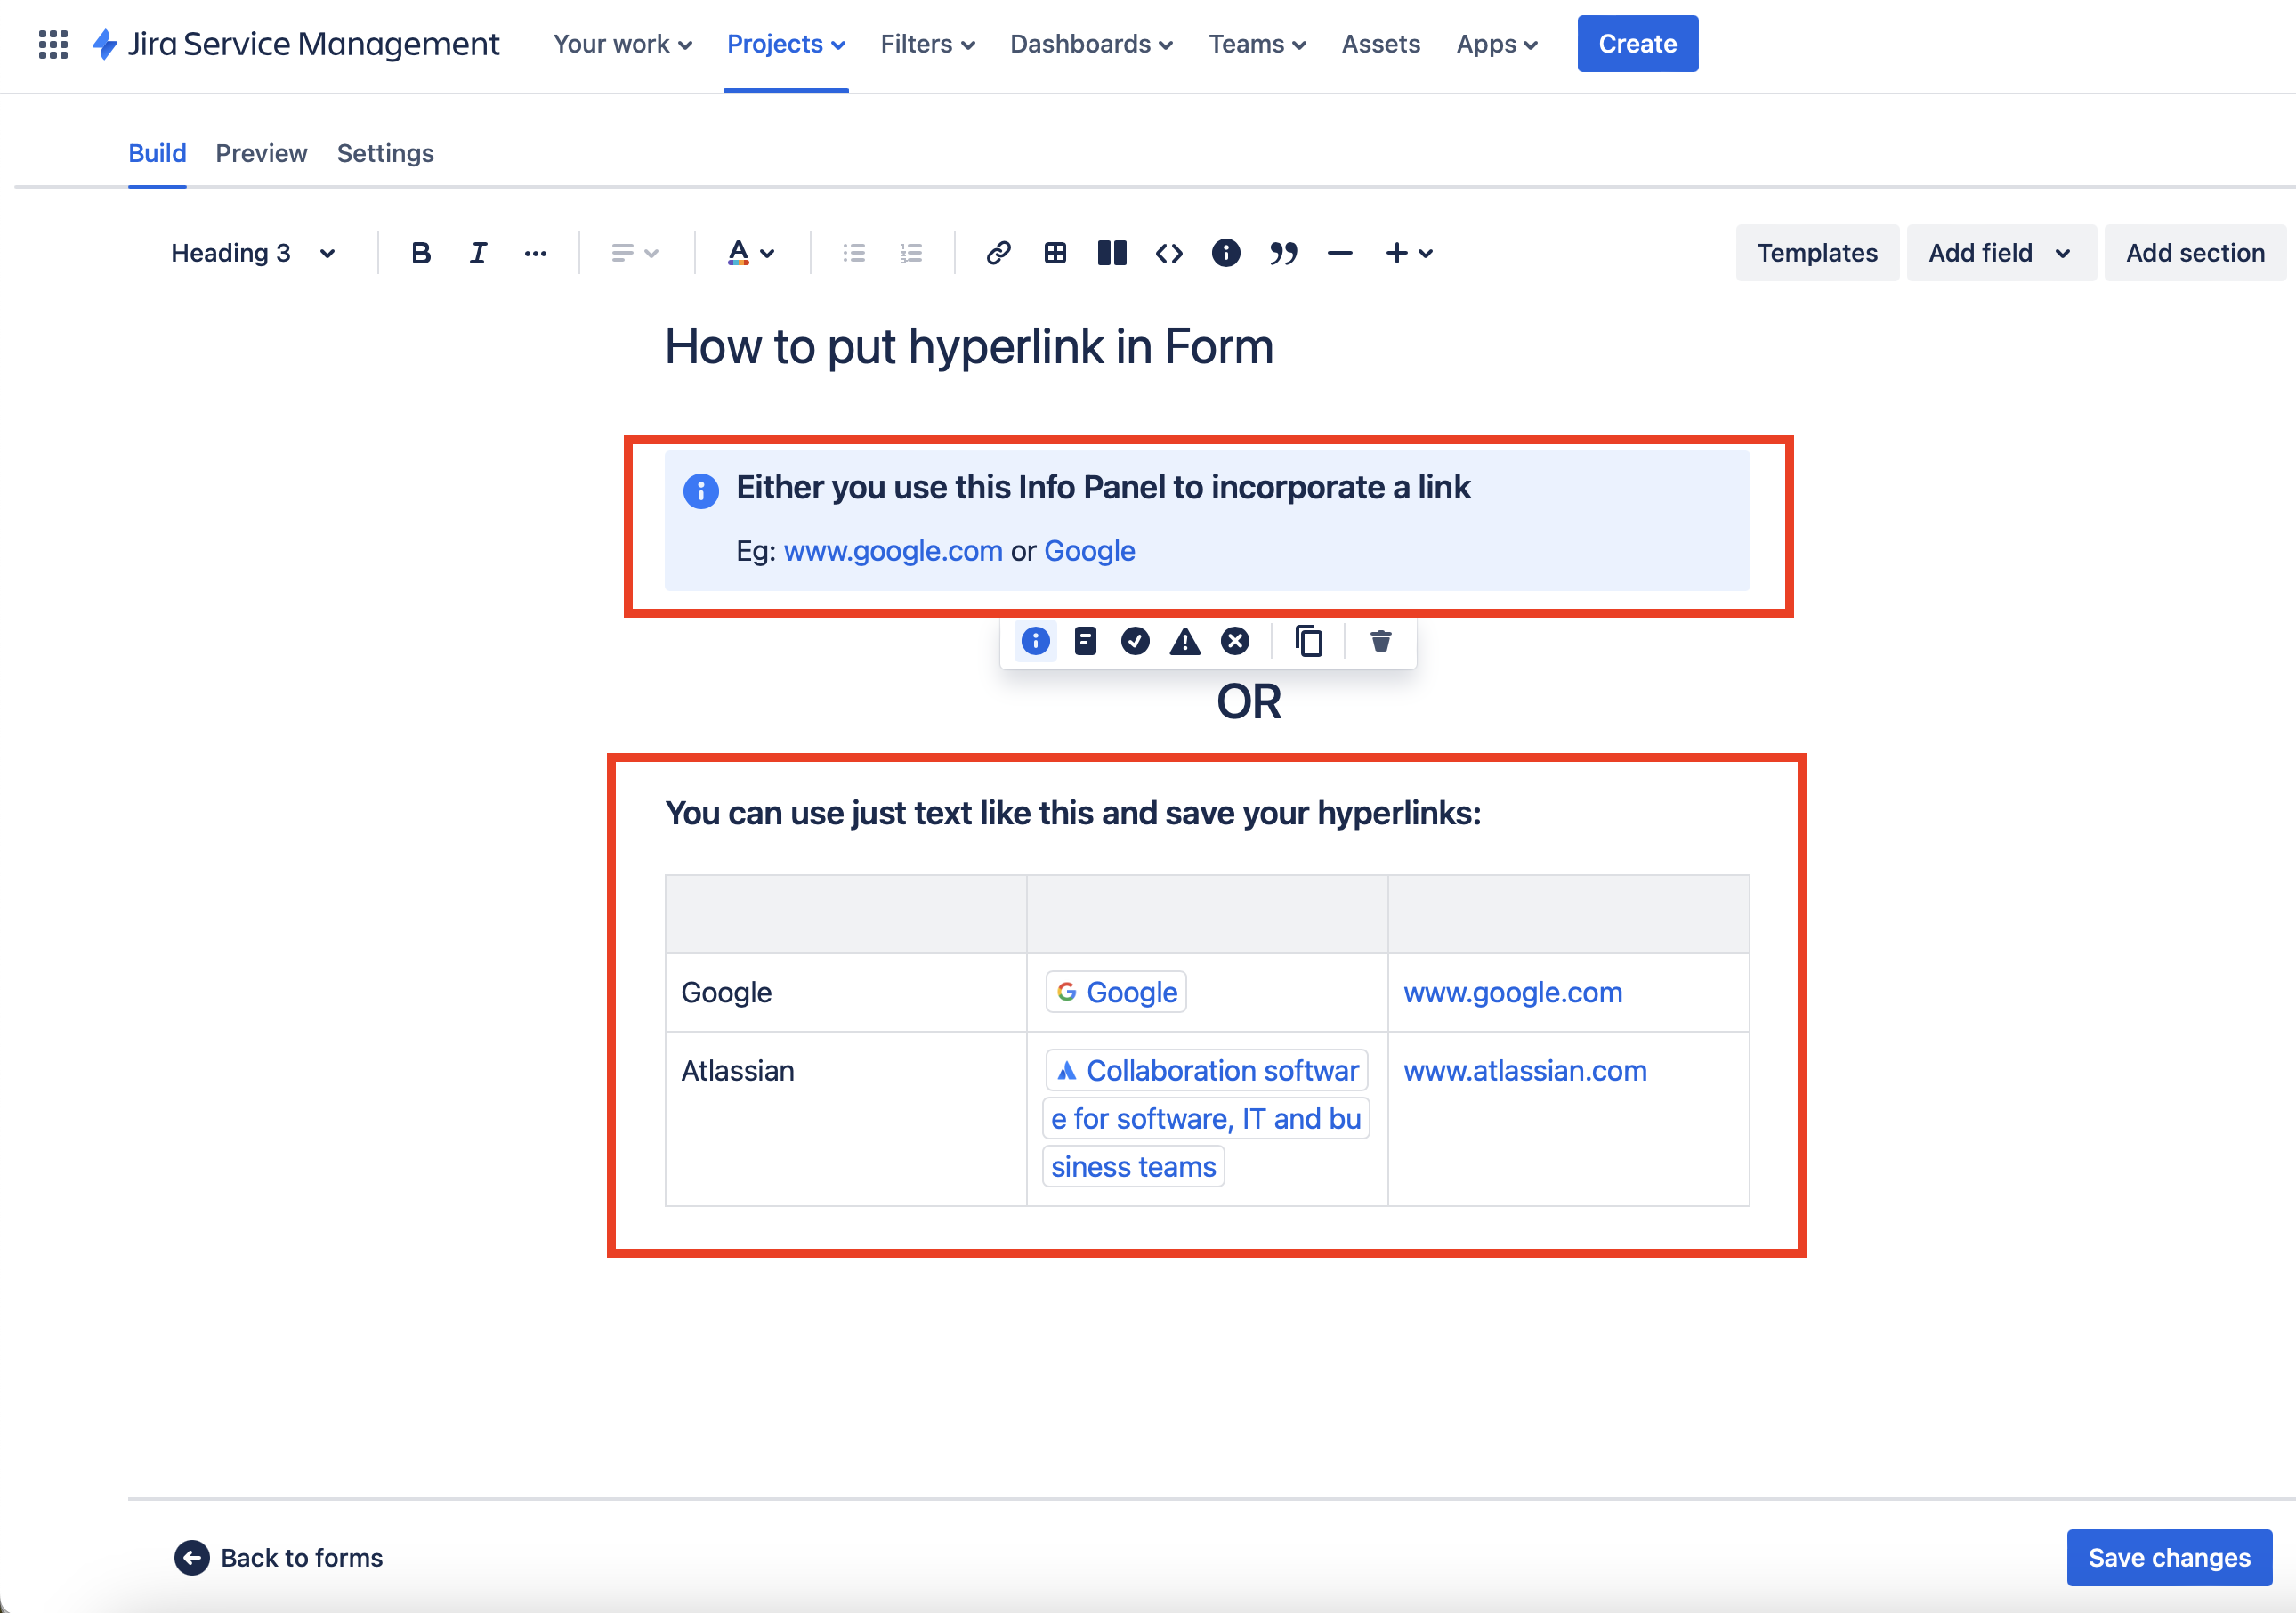Click Templates in the form builder
This screenshot has height=1613, width=2296.
(x=1817, y=253)
